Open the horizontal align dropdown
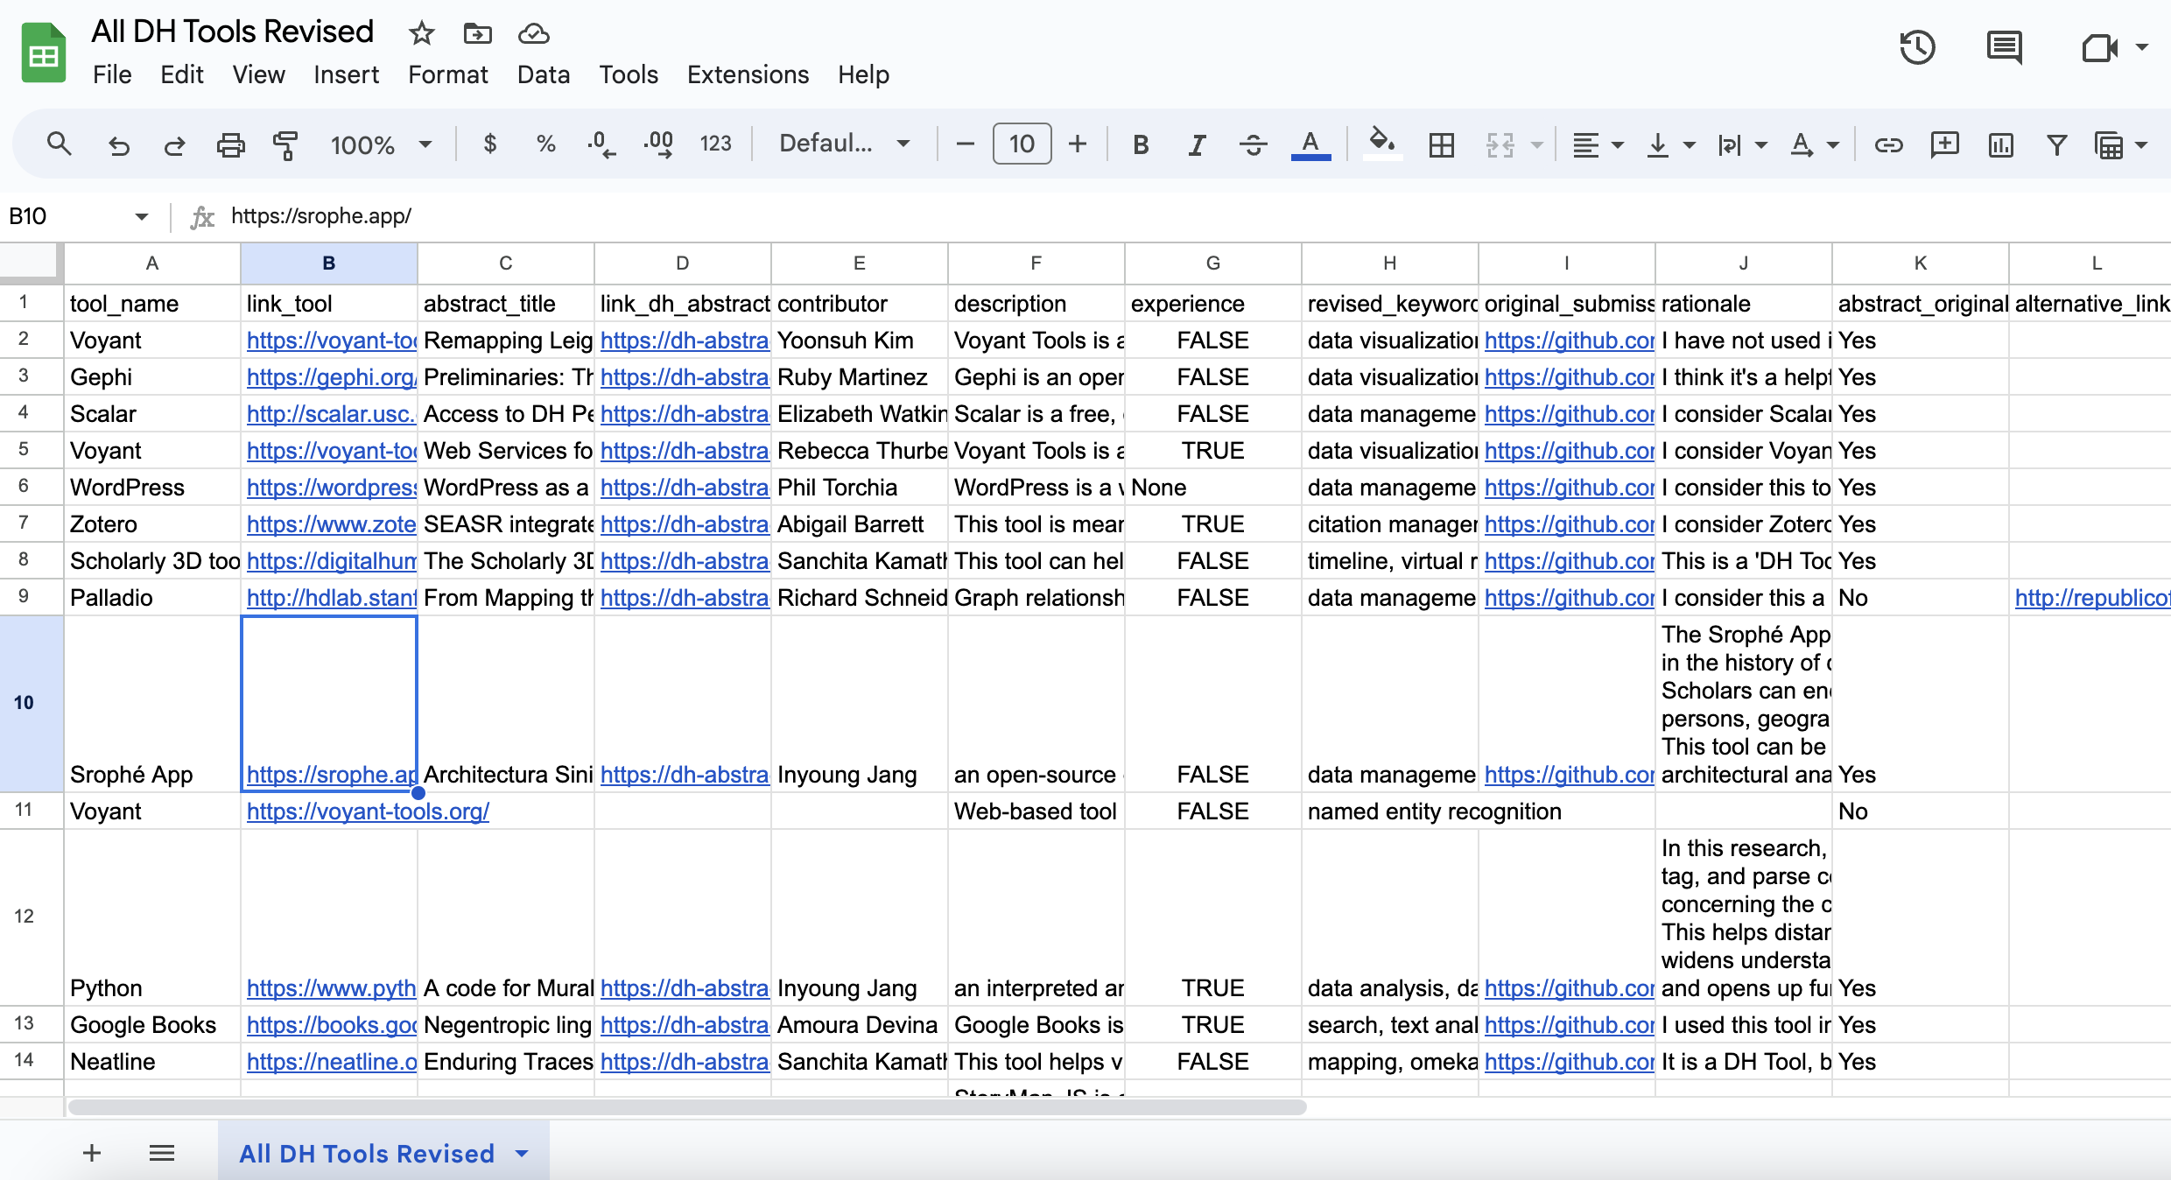This screenshot has height=1180, width=2171. point(1597,144)
